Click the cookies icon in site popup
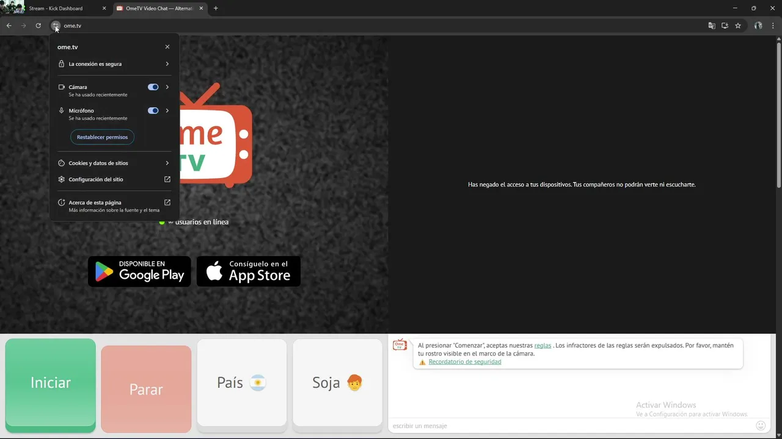The image size is (782, 439). coord(61,163)
